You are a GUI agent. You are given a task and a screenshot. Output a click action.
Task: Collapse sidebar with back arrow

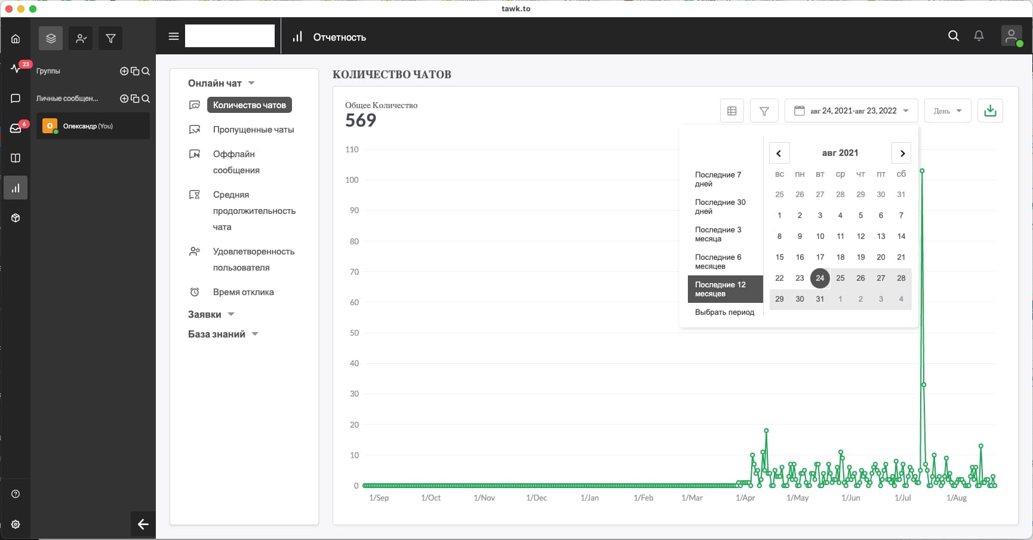pos(143,524)
